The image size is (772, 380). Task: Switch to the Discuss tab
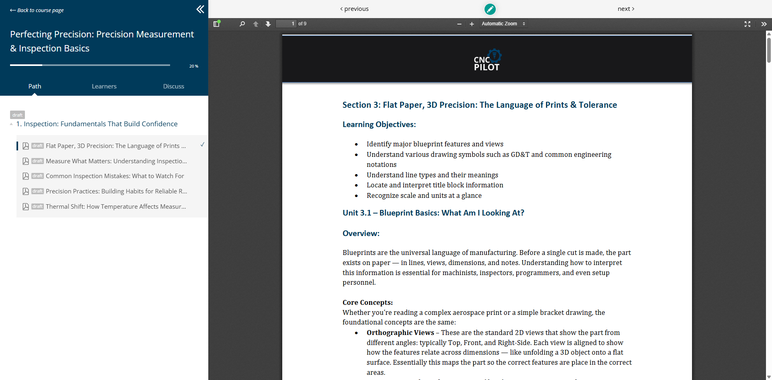(x=173, y=86)
